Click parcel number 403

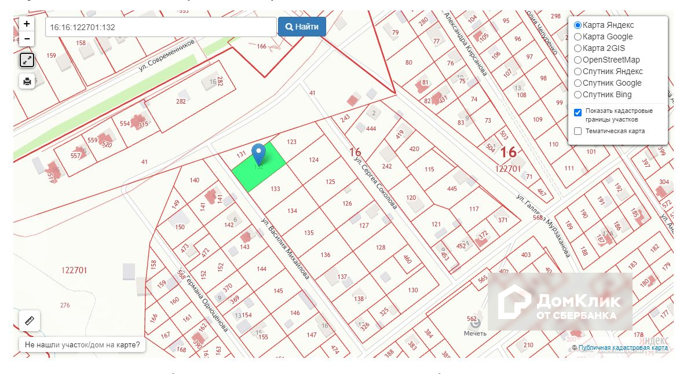coord(526,255)
